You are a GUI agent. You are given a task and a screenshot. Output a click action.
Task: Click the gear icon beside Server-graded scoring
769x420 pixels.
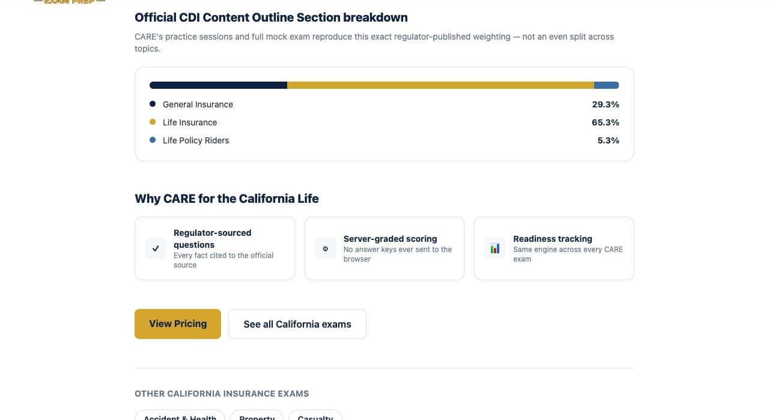(326, 248)
